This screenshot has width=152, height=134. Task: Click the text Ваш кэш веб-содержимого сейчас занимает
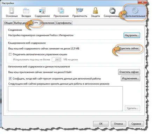click(x=44, y=48)
